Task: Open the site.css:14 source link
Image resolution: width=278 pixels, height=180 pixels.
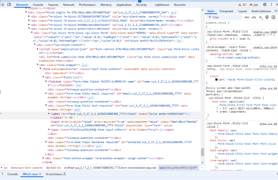Action: click(x=268, y=66)
